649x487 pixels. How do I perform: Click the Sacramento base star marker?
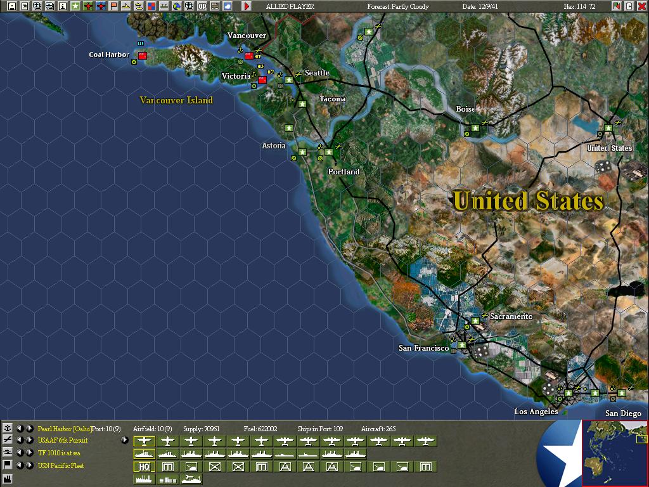475,321
